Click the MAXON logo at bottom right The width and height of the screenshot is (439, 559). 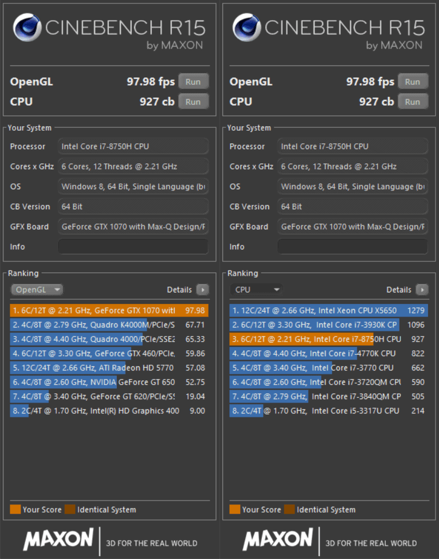point(278,540)
